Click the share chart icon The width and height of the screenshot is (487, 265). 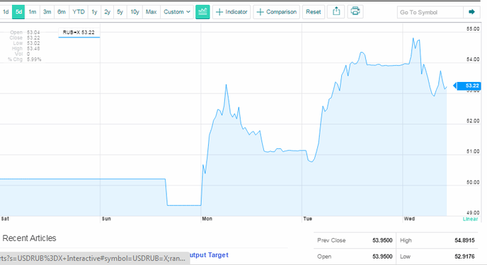click(336, 12)
